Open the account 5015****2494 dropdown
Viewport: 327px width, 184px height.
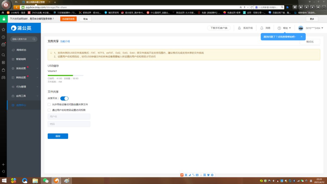click(x=314, y=28)
